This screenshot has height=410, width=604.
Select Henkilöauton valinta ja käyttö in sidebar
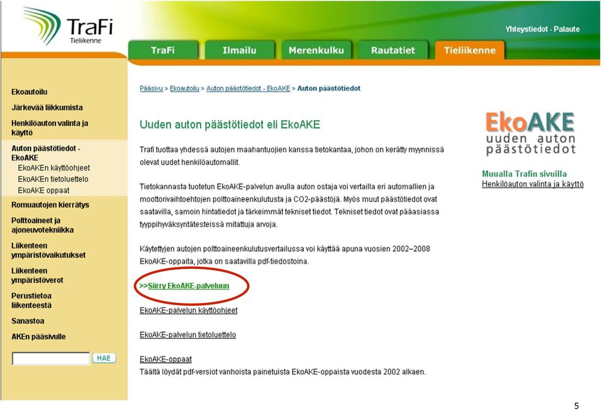click(x=50, y=128)
